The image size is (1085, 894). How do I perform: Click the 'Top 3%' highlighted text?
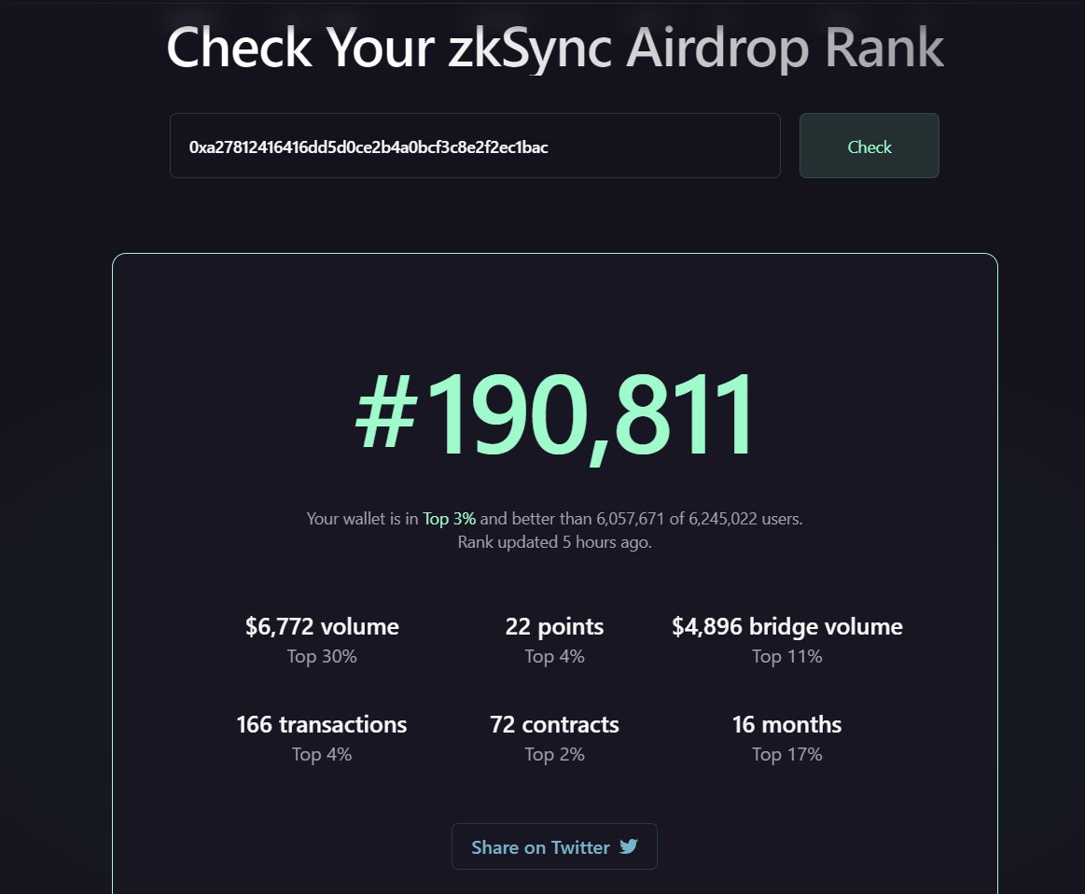pos(449,518)
